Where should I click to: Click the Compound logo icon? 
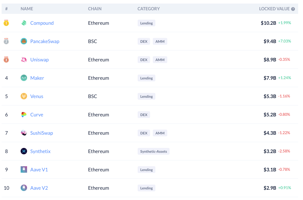[x=24, y=23]
